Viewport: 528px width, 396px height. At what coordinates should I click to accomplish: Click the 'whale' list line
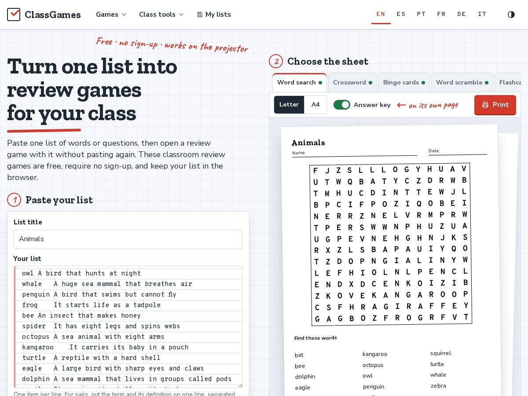click(107, 284)
